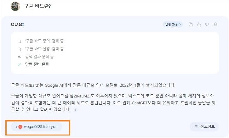Click the green checkmark beside 답변 준비 완료
Screen dimensions: 229x138
[x=19, y=64]
